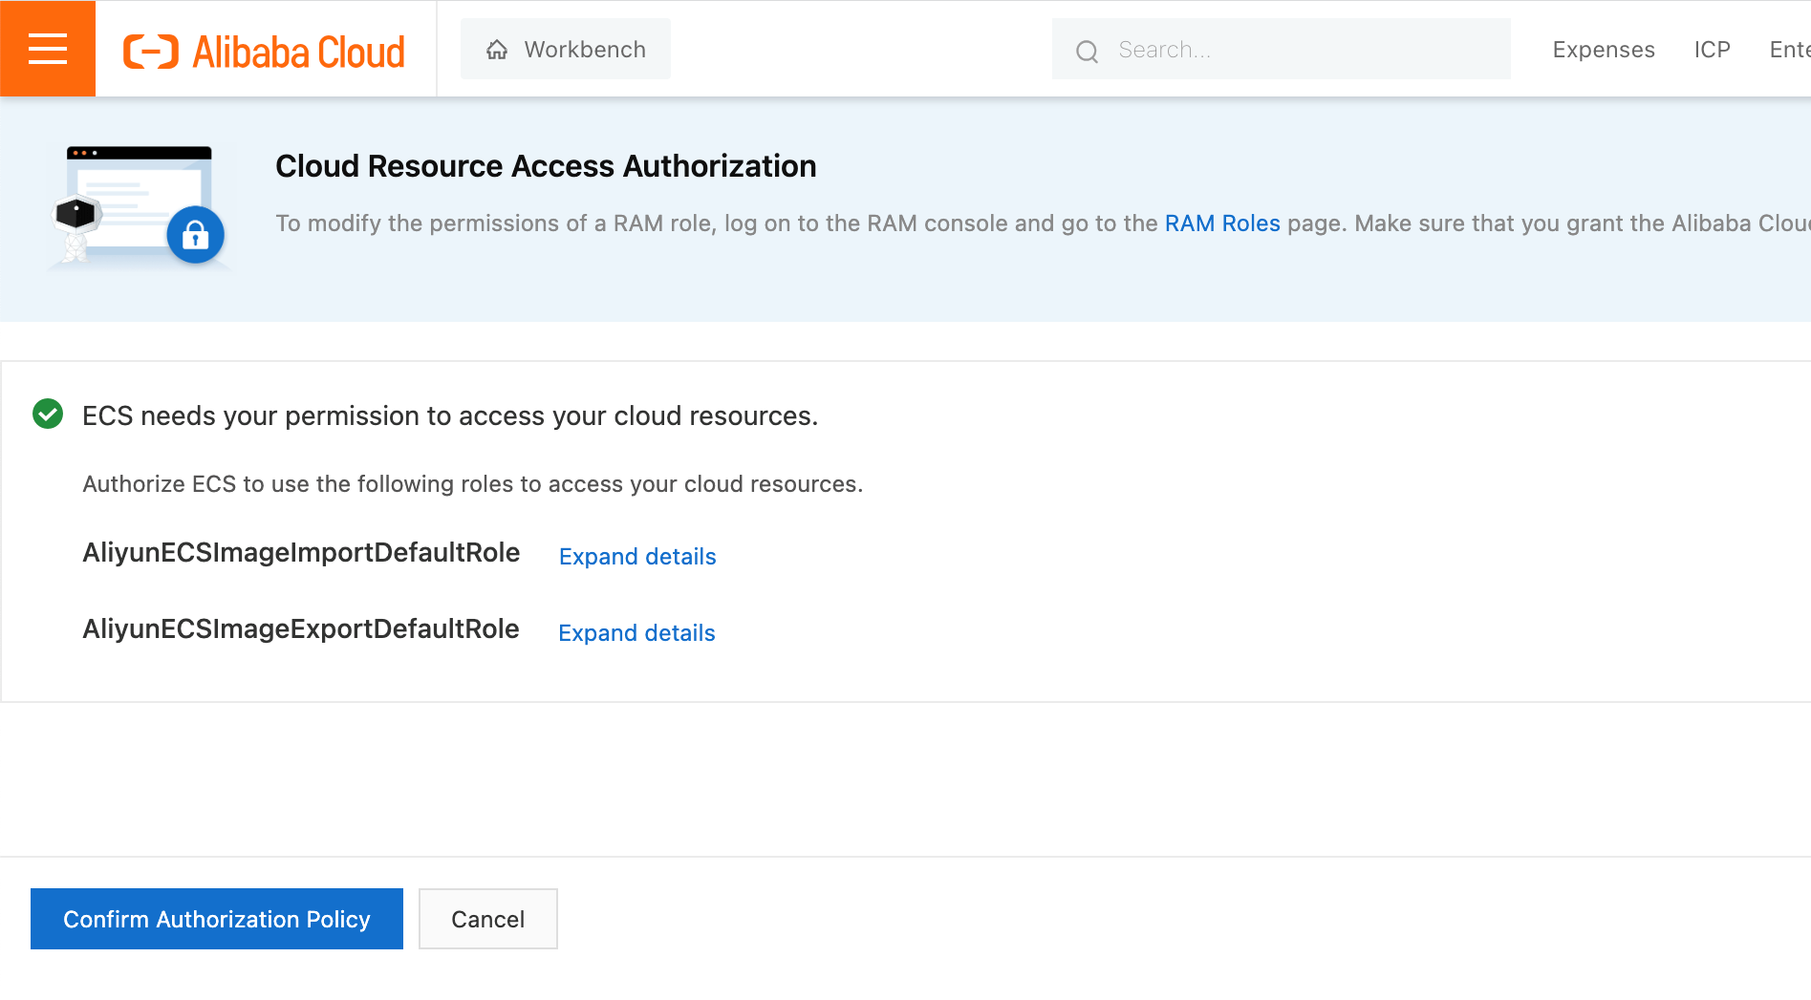
Task: Open the Workbench home button
Action: (566, 50)
